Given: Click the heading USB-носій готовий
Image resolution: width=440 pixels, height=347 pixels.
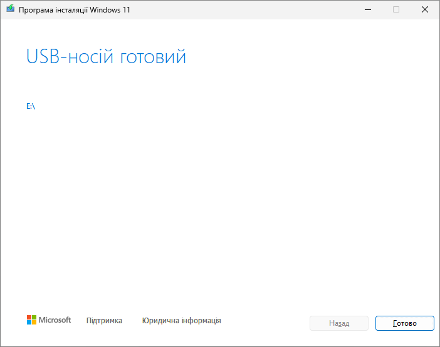Looking at the screenshot, I should [x=106, y=56].
